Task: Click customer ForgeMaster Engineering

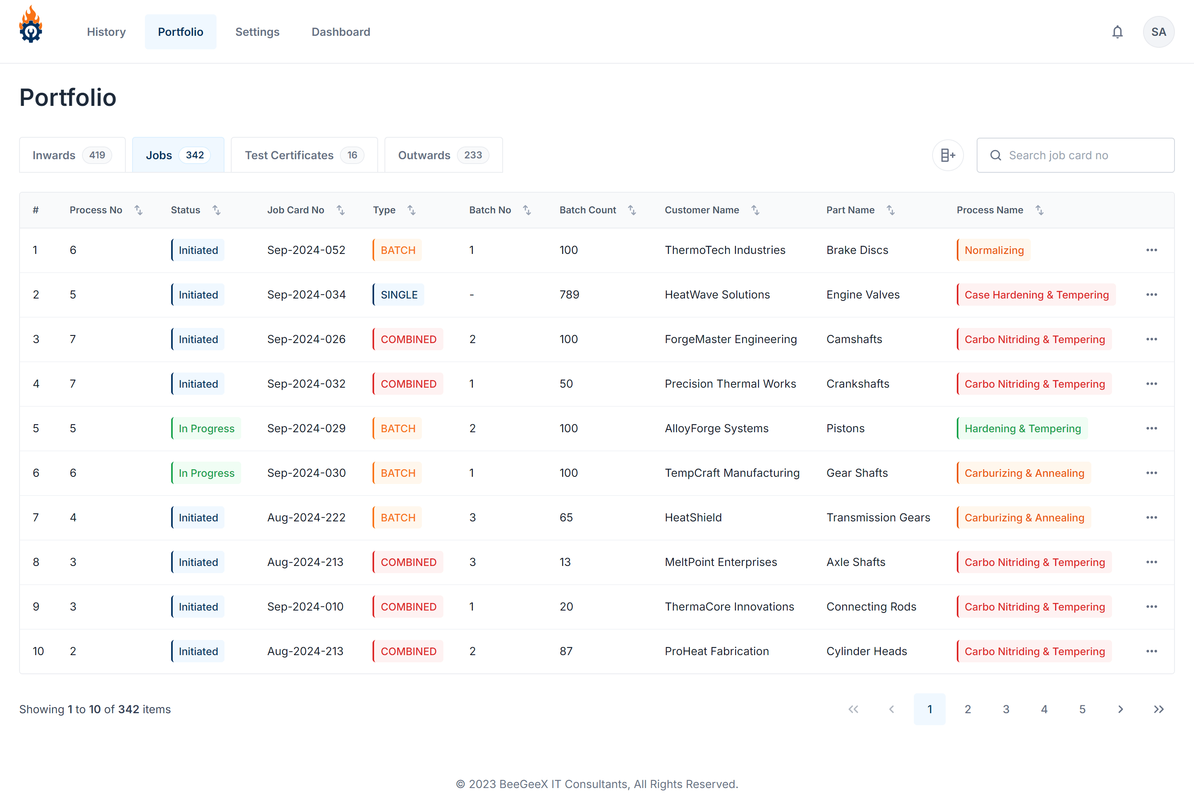Action: point(730,339)
